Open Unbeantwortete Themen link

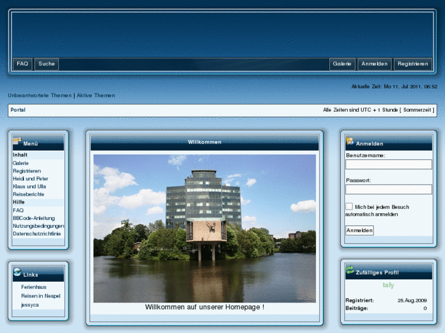click(40, 95)
